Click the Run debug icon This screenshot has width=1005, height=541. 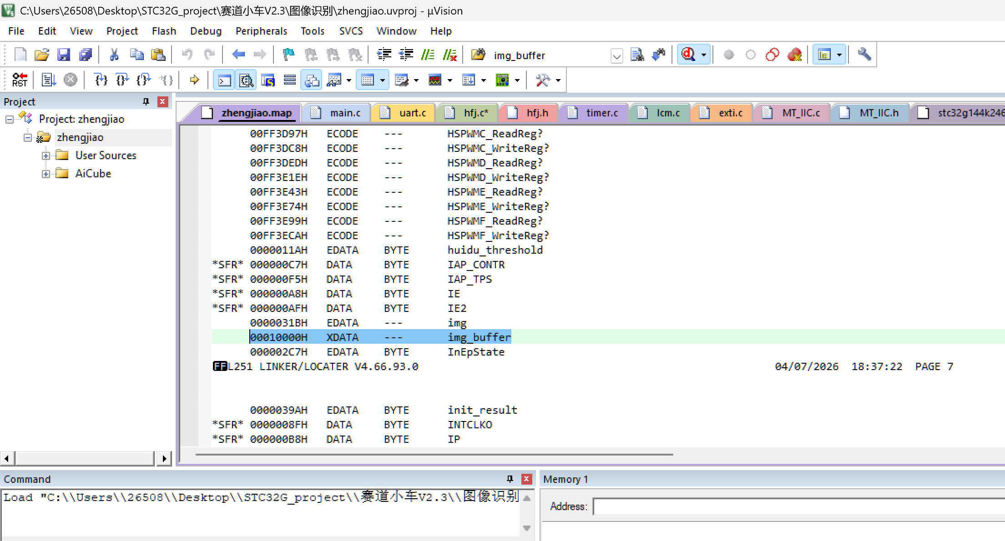tap(48, 80)
